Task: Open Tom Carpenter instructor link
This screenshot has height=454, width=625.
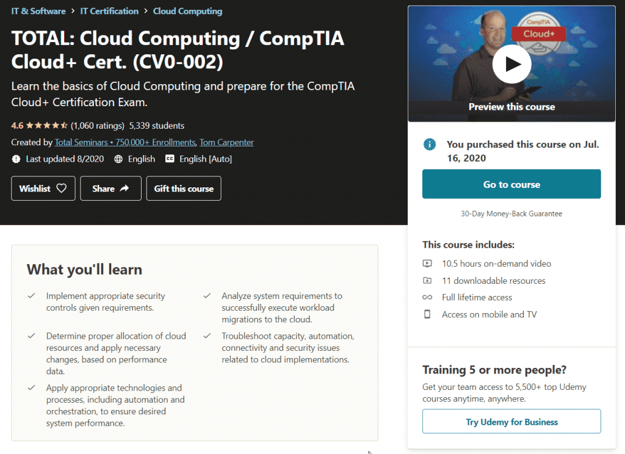Action: 226,142
